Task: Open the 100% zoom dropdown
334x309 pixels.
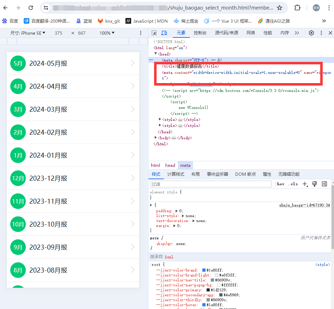Action: coord(107,33)
